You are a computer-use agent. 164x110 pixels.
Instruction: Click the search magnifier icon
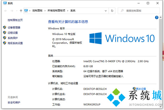coord(122,10)
